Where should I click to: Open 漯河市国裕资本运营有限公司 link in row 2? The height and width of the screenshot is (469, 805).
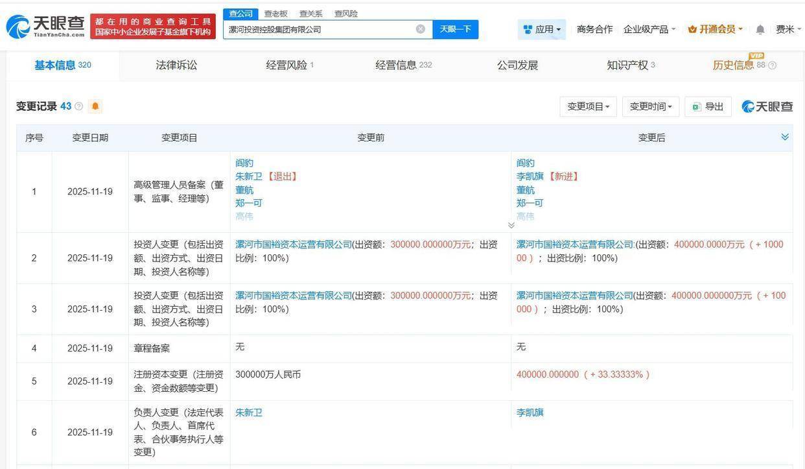pos(293,245)
